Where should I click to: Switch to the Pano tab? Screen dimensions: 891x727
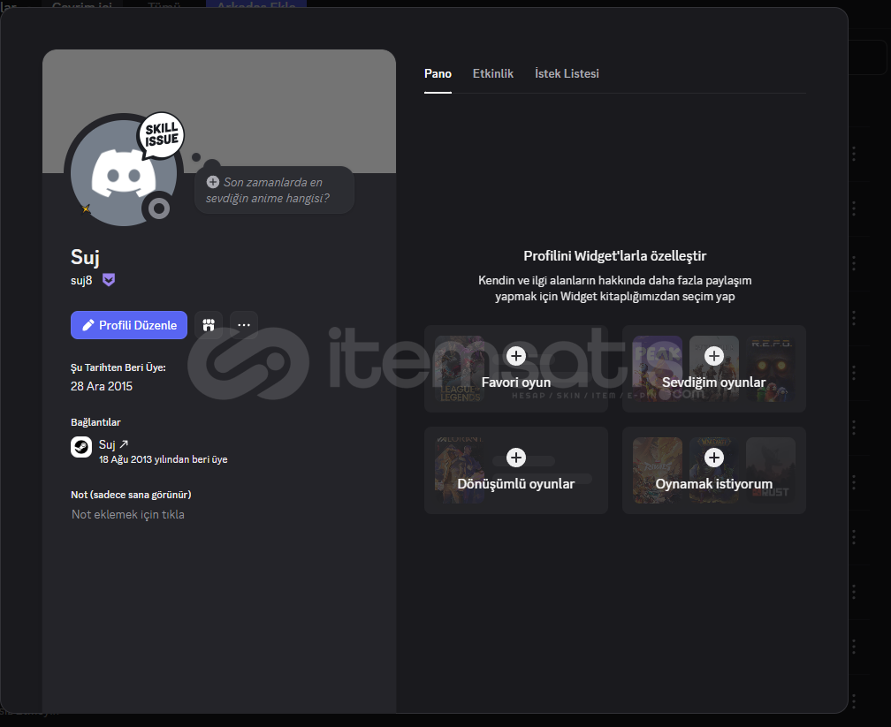pyautogui.click(x=438, y=74)
